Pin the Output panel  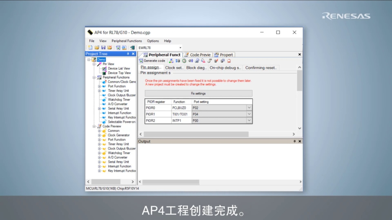[294, 141]
